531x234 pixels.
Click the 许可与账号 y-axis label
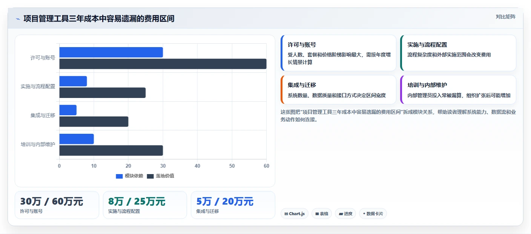click(x=43, y=58)
